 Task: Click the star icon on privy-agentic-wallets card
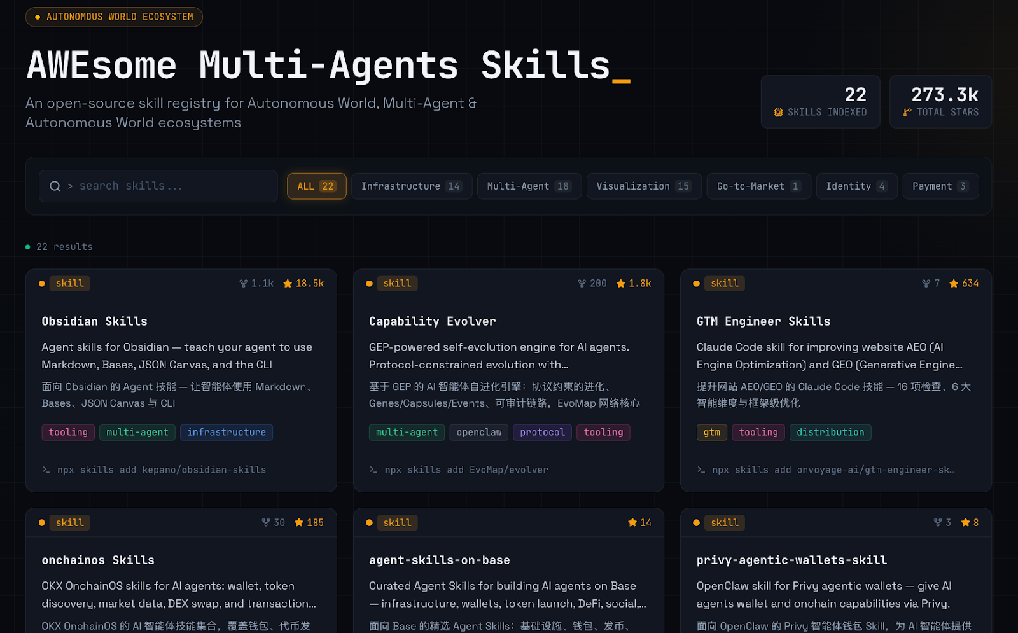[x=966, y=523]
